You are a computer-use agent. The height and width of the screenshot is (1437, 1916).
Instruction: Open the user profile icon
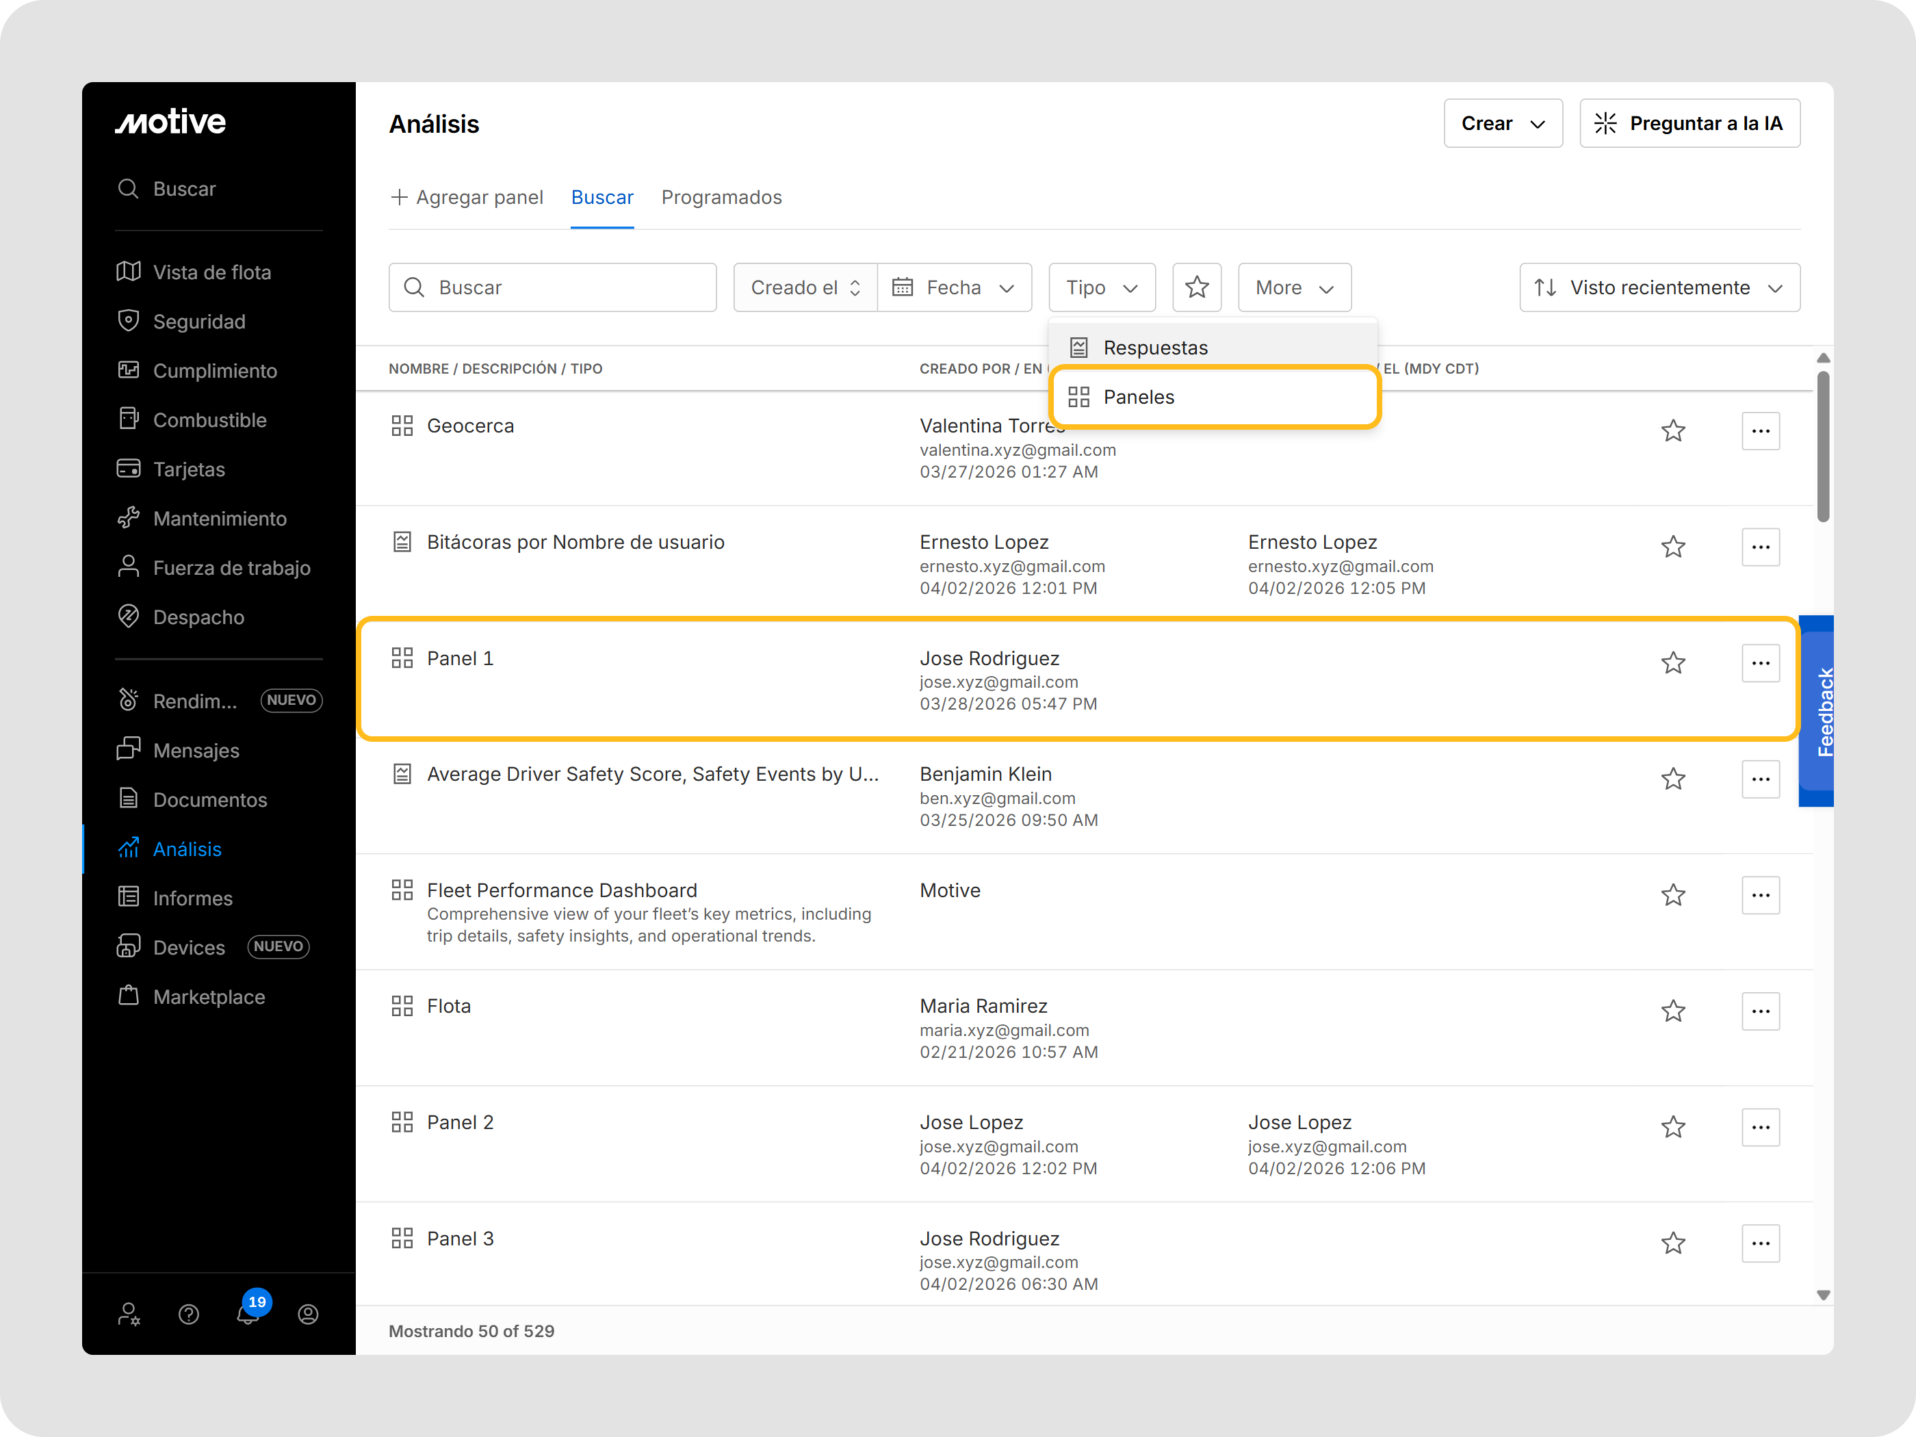(307, 1314)
